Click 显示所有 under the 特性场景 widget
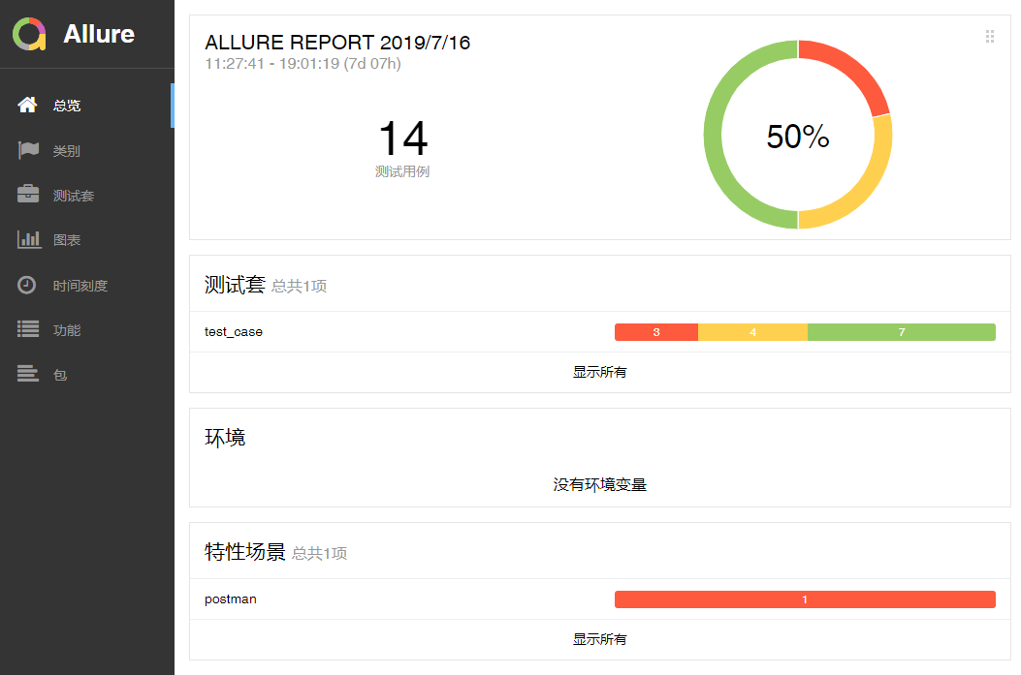This screenshot has height=675, width=1021. [x=600, y=639]
